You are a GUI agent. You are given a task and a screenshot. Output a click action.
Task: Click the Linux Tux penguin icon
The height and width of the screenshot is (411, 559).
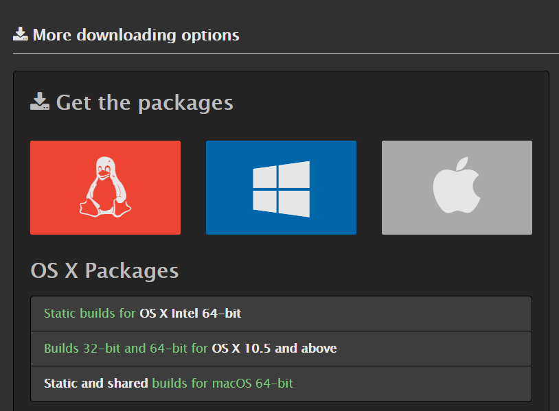click(x=105, y=187)
